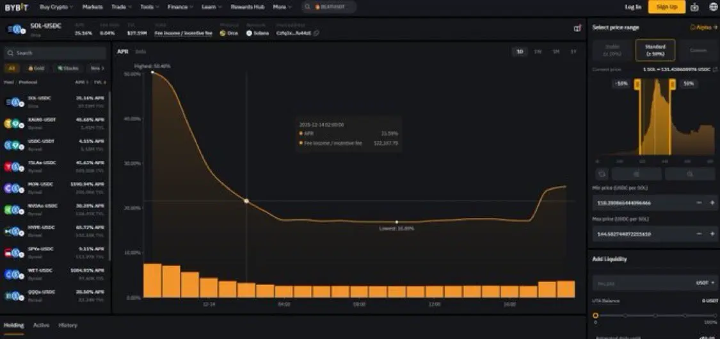Click the share icon beside pool header
The image size is (720, 339).
[x=578, y=29]
